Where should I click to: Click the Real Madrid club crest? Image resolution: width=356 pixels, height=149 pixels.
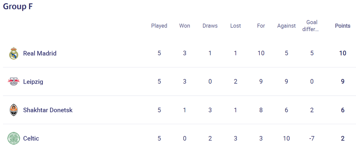14,53
